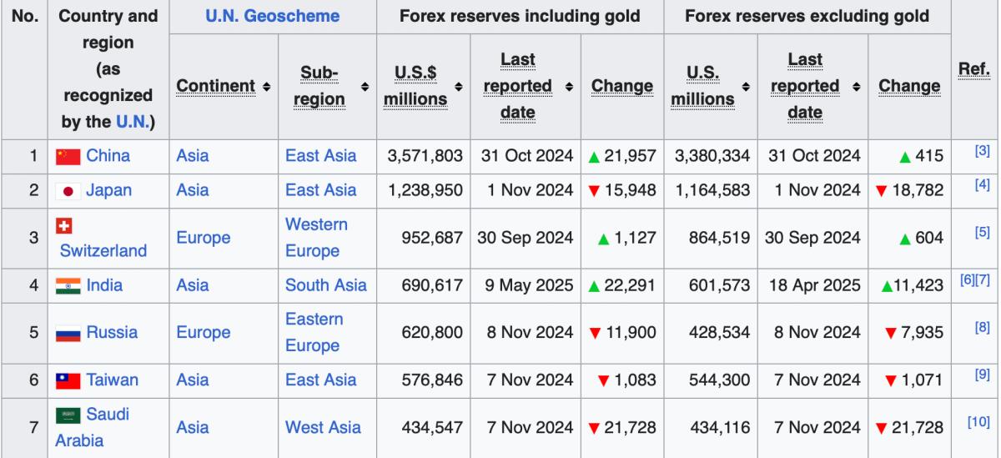Viewport: 1001px width, 458px height.
Task: Open reference [8] for Russia
Action: (981, 330)
